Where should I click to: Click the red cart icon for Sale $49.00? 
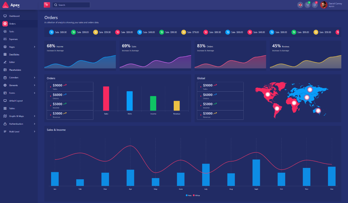250,32
